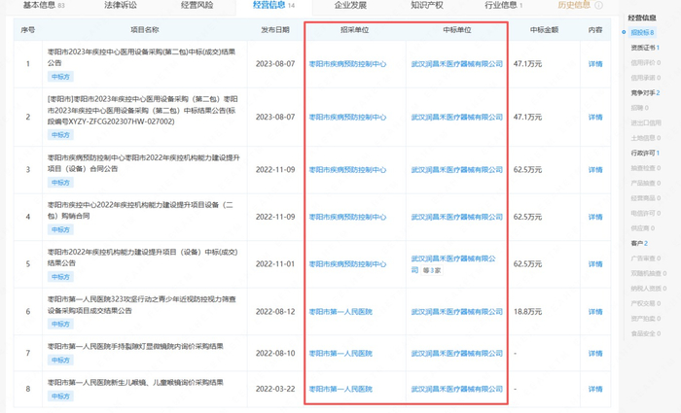Click 电信许可 in the sidebar
The height and width of the screenshot is (413, 681).
[x=646, y=213]
